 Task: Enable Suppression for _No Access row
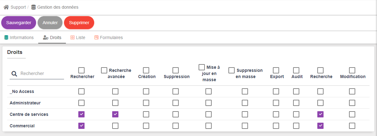176,91
